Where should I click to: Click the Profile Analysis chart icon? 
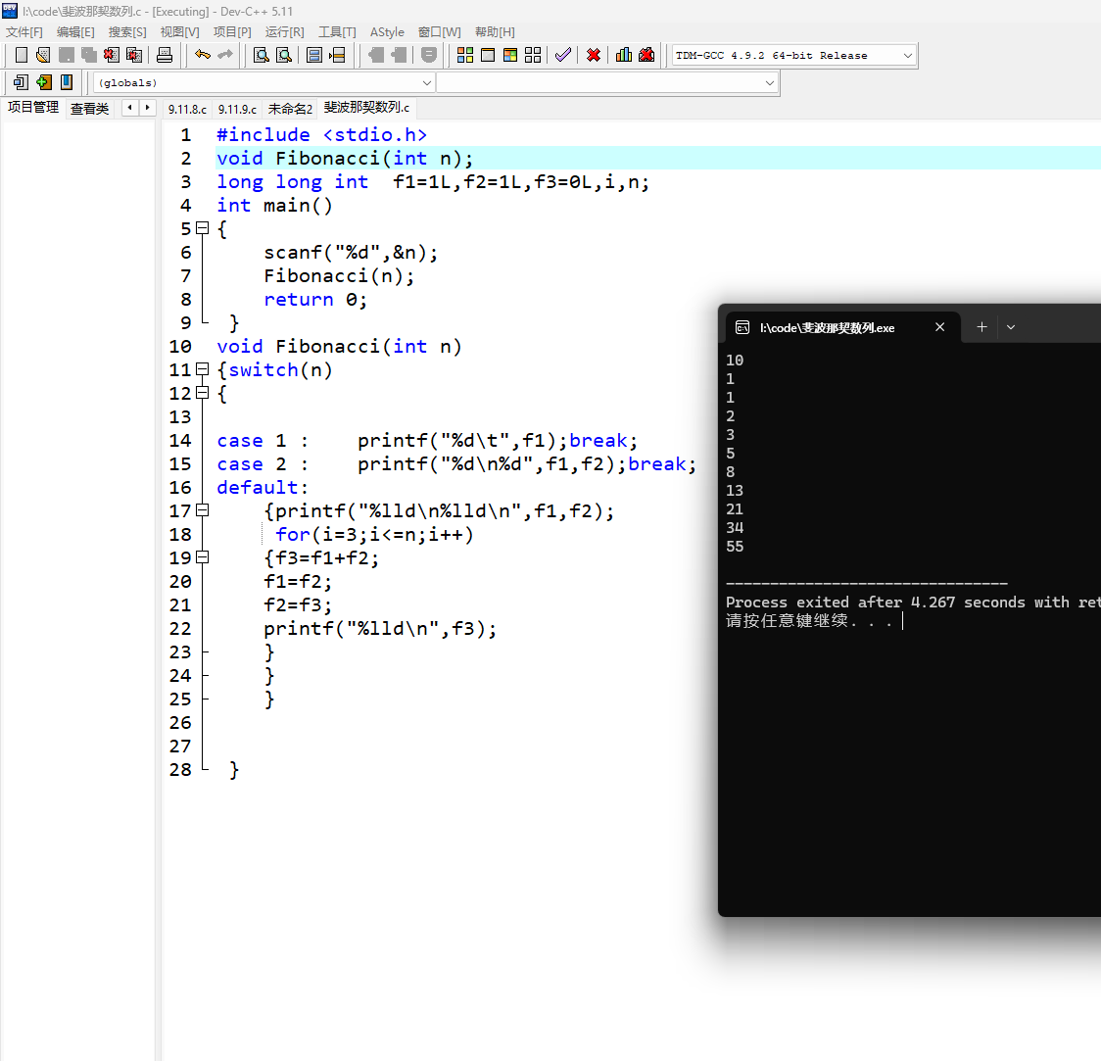point(624,55)
